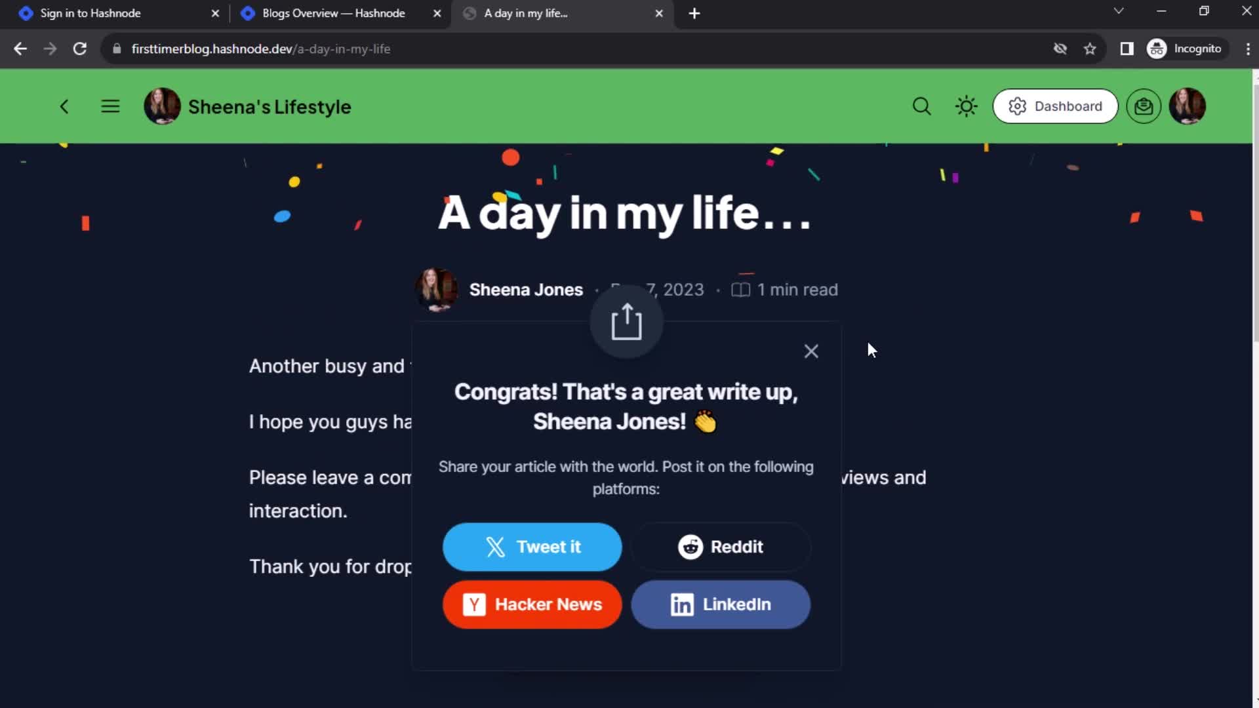Toggle light/dark mode sun icon

click(x=967, y=106)
